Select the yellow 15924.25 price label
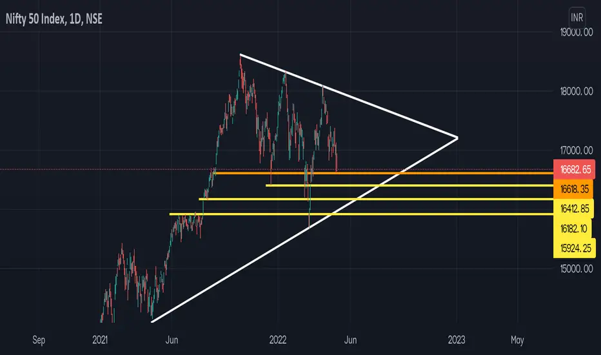 [575, 248]
